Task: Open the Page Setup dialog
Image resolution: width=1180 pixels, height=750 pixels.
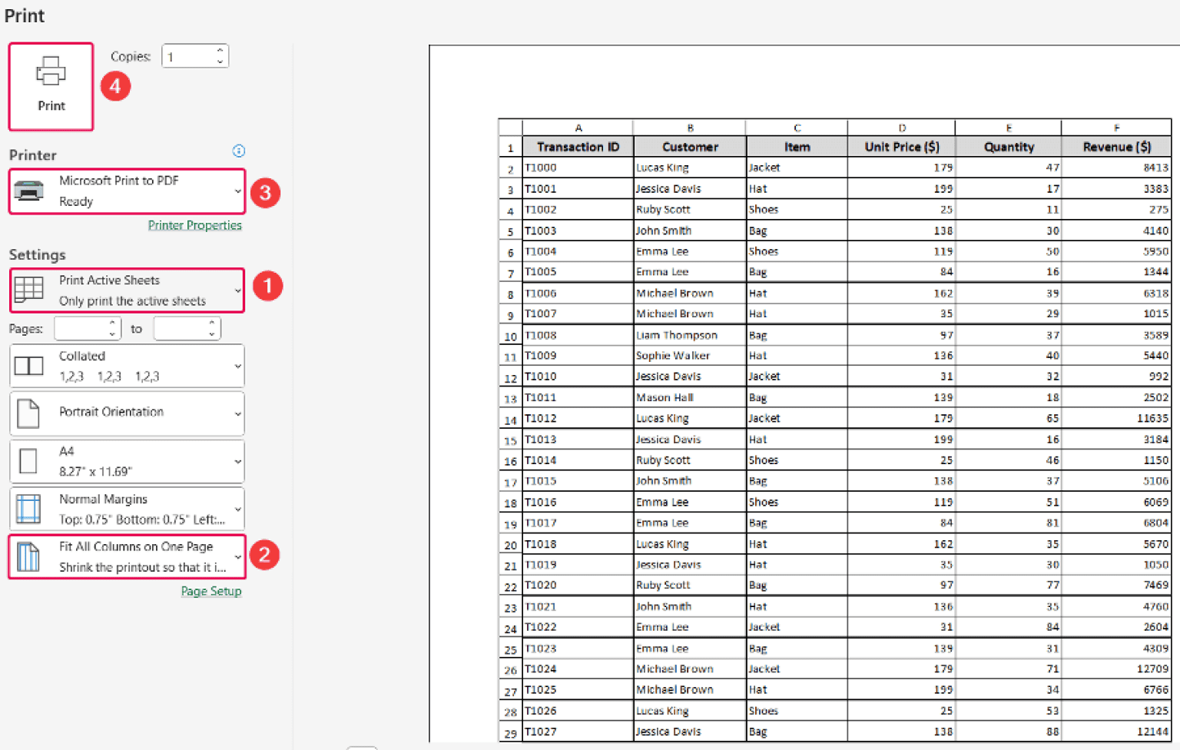Action: [x=211, y=590]
